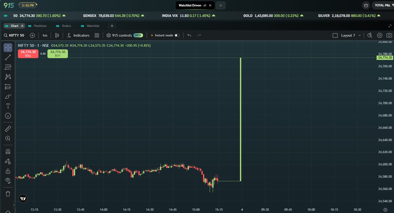The height and width of the screenshot is (213, 394).
Task: Click the TradingView logo on chart
Action: click(x=23, y=199)
